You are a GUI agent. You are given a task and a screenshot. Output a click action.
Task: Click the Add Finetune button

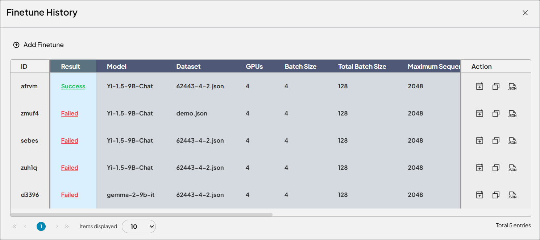coord(38,45)
